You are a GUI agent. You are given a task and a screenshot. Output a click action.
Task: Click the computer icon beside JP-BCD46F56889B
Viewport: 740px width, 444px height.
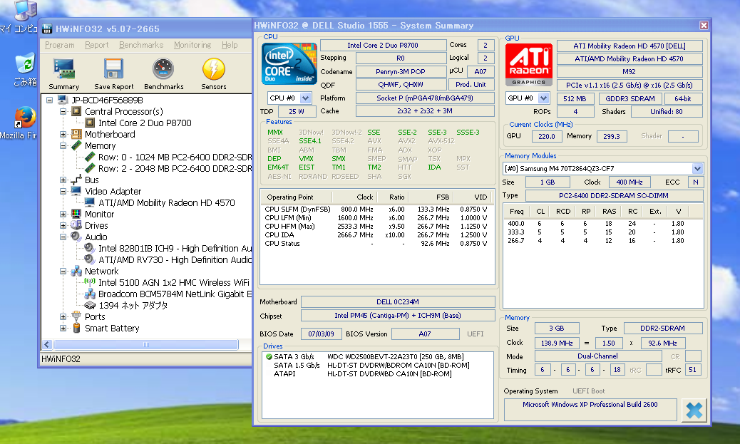(x=63, y=100)
